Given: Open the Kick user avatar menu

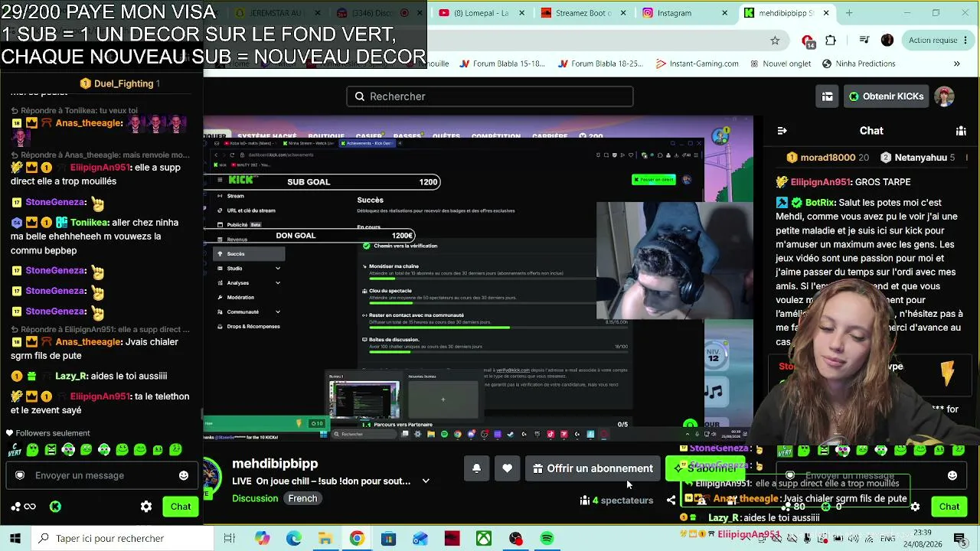Looking at the screenshot, I should click(x=944, y=96).
